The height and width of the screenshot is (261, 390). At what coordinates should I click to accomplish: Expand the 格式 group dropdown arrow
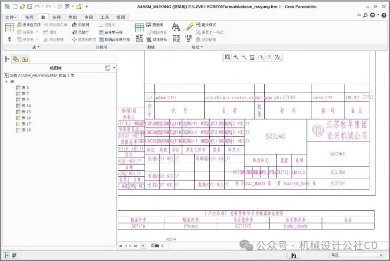pyautogui.click(x=202, y=47)
